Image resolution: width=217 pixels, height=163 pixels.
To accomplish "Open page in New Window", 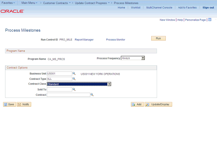I will (x=167, y=20).
